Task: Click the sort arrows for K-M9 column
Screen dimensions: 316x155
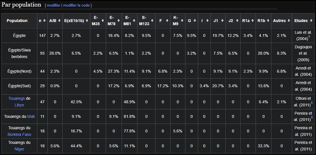Action: tap(182, 21)
